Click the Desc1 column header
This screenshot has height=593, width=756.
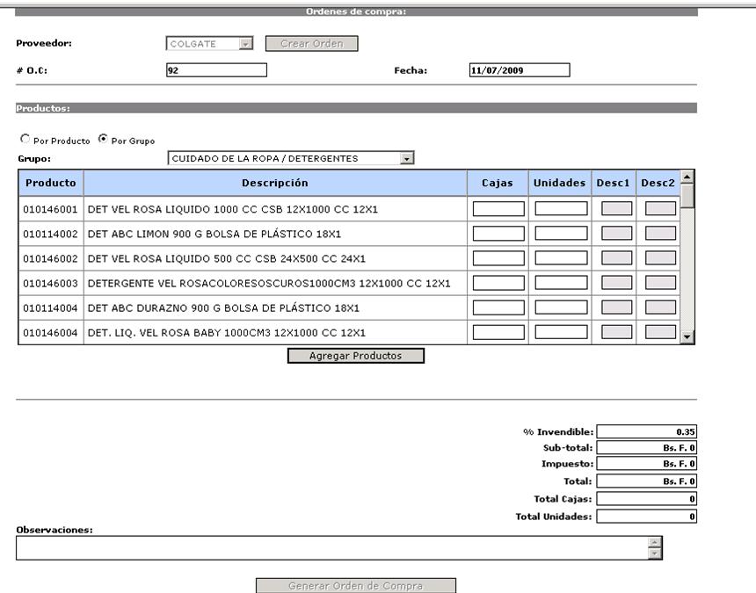coord(614,183)
